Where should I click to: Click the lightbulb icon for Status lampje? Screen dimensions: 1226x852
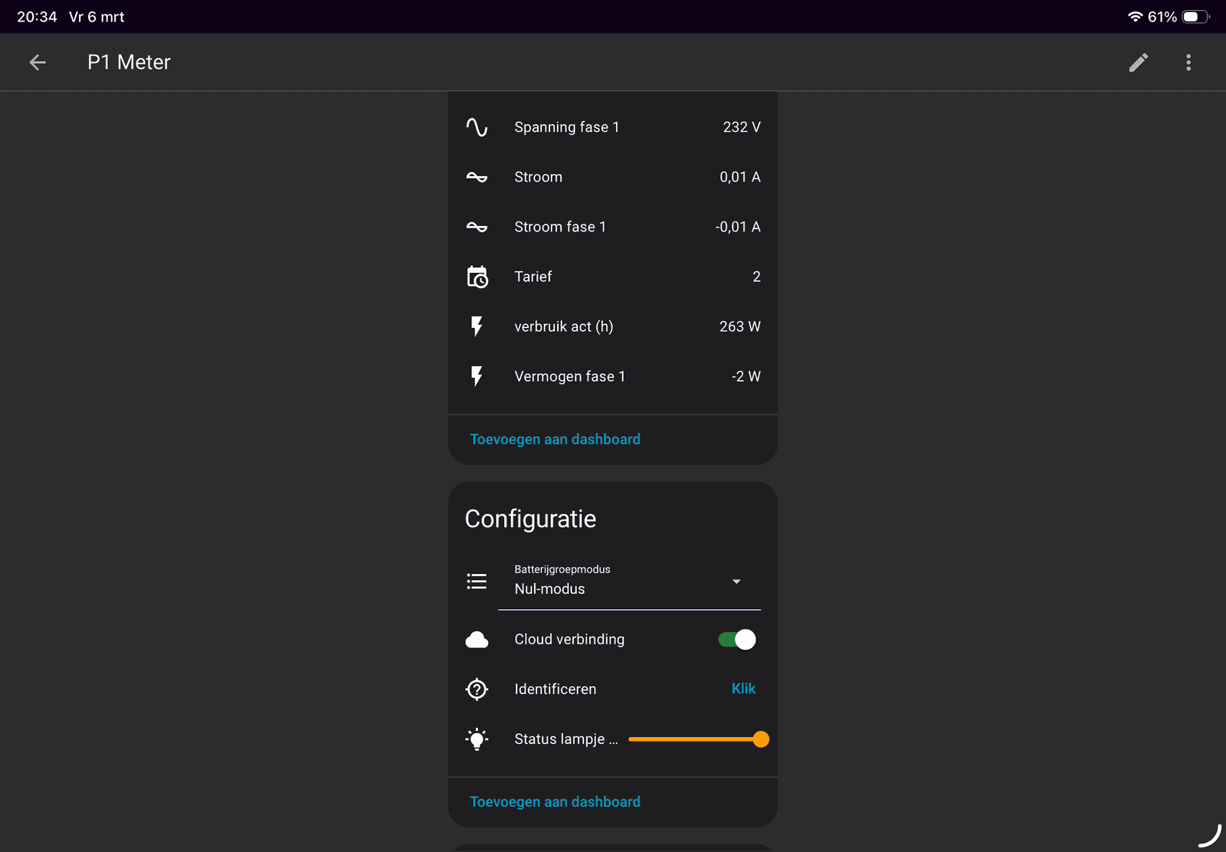pos(477,739)
